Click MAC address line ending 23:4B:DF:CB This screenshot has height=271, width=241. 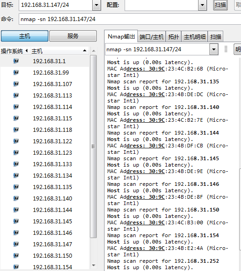coord(168,146)
